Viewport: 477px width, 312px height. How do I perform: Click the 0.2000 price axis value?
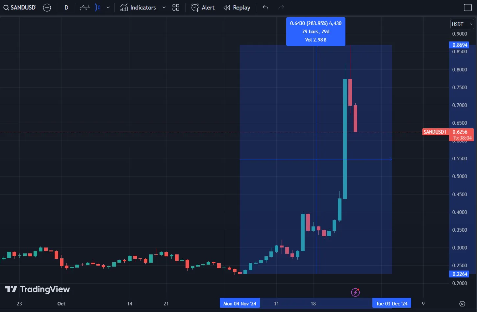(460, 283)
